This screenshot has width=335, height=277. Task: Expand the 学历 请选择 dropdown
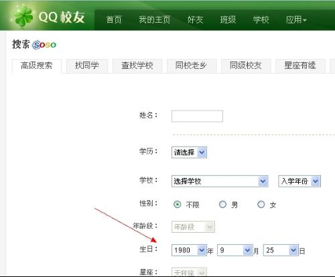189,153
